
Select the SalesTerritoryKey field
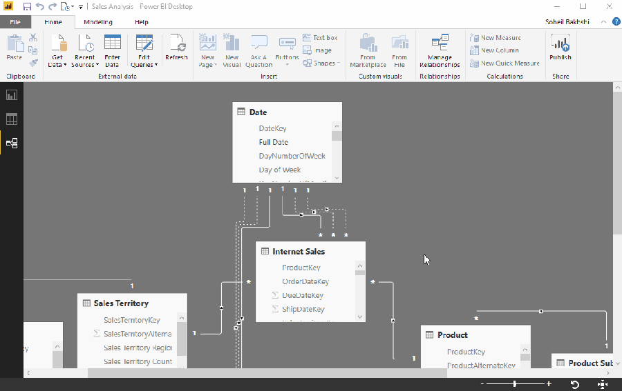click(x=132, y=320)
